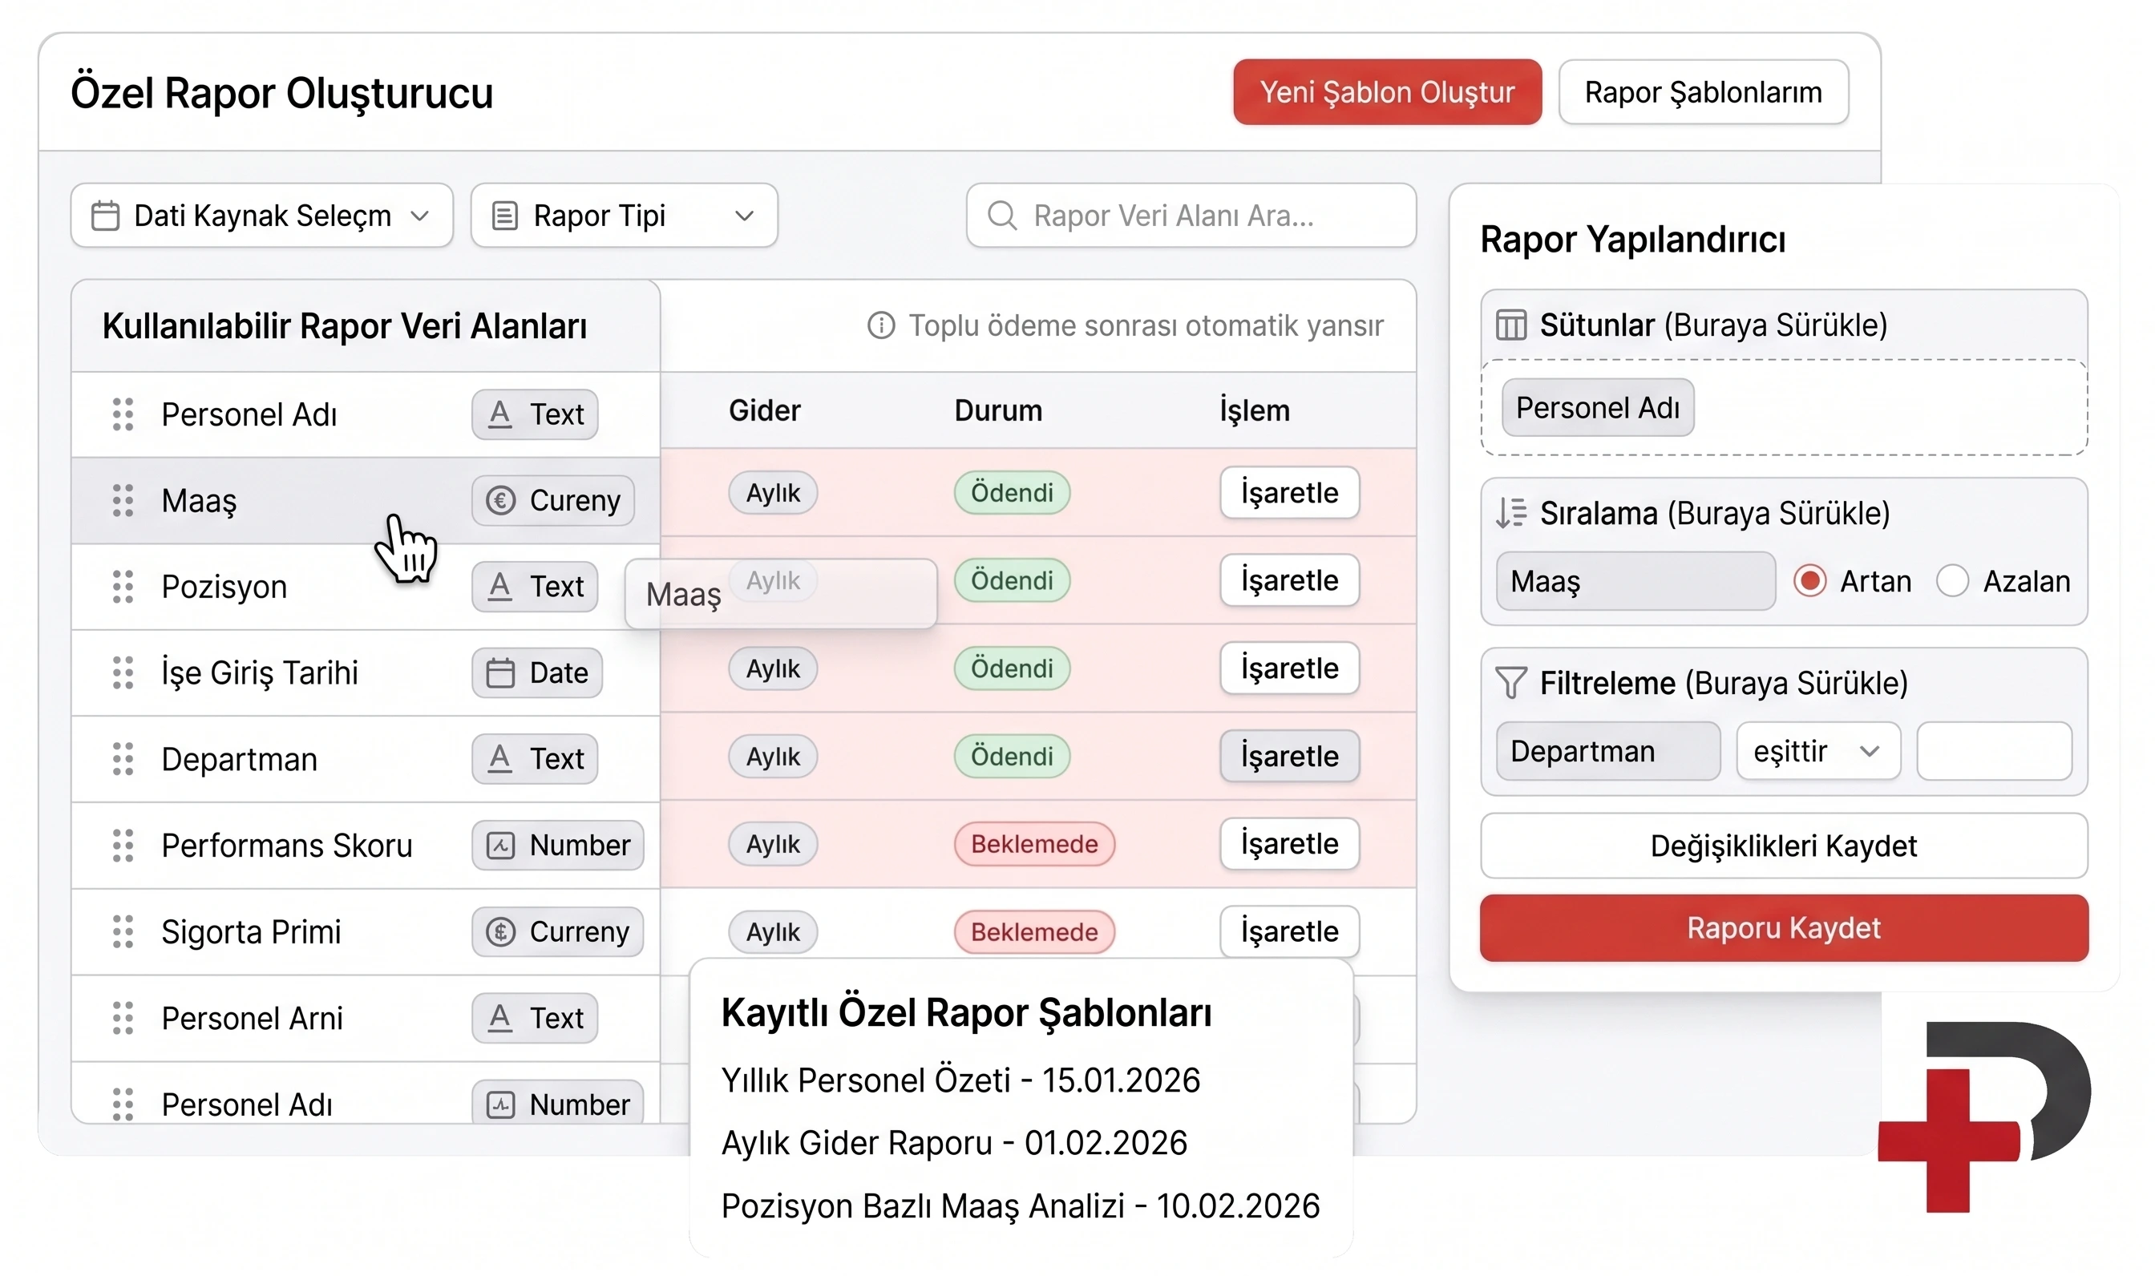
Task: Open the eşittir operator dropdown
Action: tap(1818, 752)
